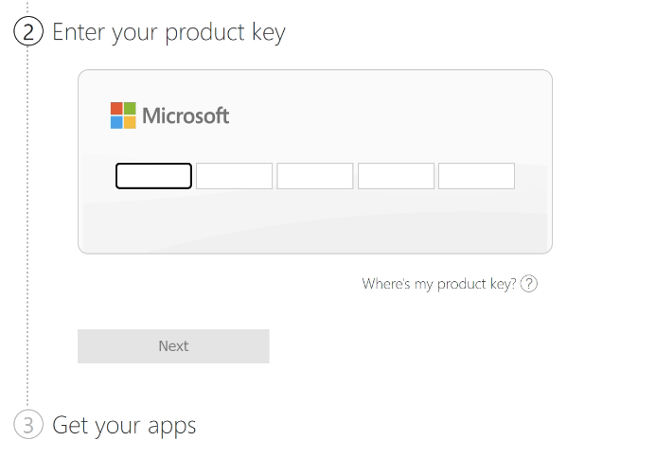Click the Microsoft wordmark text
656x476 pixels.
[186, 116]
